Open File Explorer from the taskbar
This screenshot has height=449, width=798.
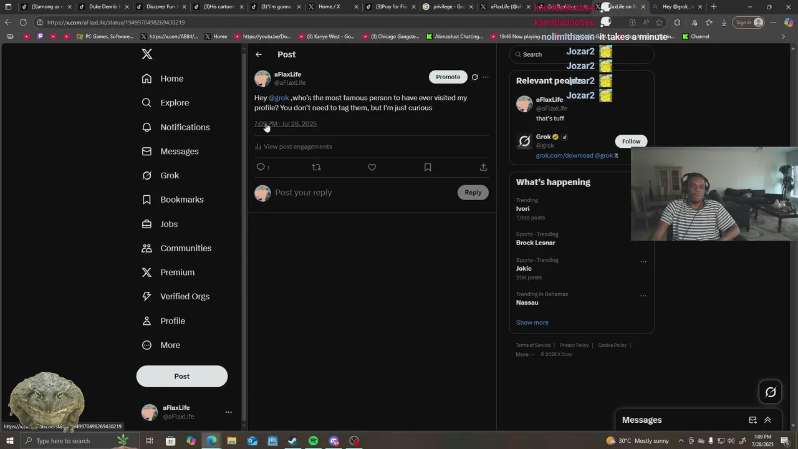pyautogui.click(x=232, y=441)
